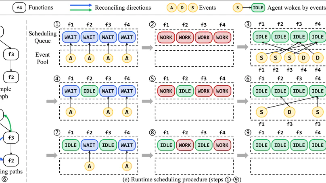The height and width of the screenshot is (183, 326).
Task: Select the "Reconciling directions" legend label
Action: [x=123, y=8]
